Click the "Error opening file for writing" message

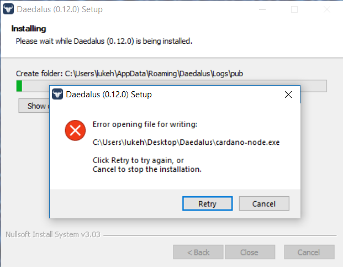[x=145, y=124]
